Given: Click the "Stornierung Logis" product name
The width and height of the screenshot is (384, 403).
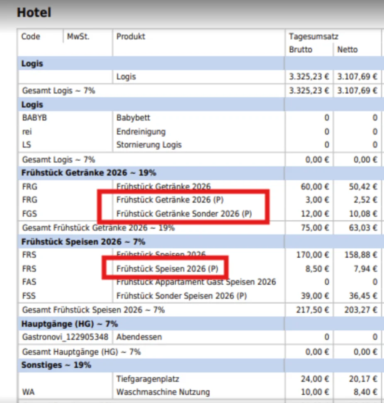Looking at the screenshot, I should (x=149, y=145).
